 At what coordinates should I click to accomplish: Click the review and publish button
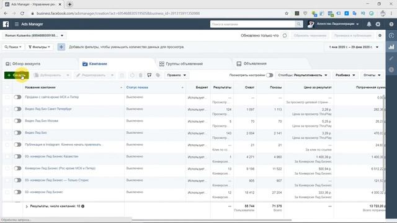point(353,35)
